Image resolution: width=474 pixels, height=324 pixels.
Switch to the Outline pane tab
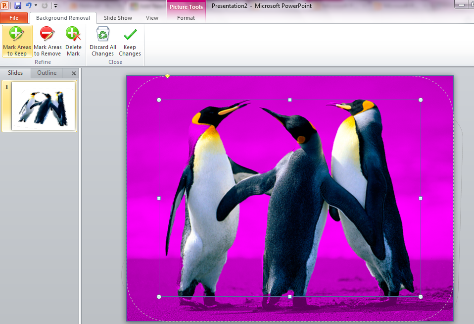[x=47, y=73]
